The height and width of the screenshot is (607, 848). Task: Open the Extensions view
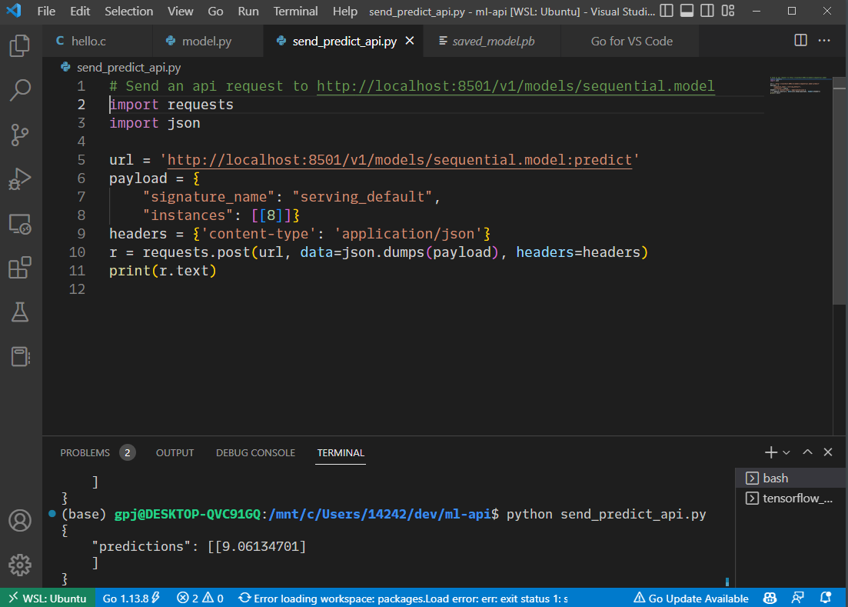click(20, 267)
